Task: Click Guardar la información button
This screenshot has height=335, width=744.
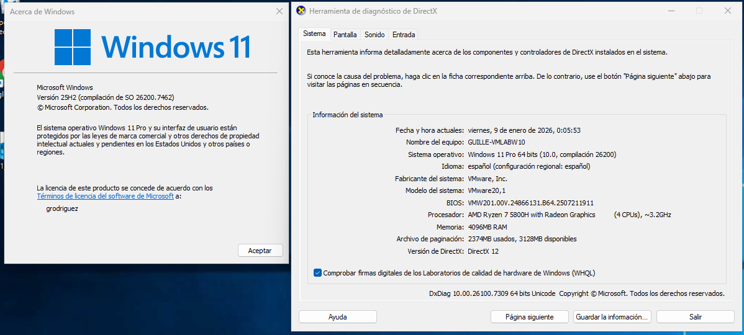Action: point(612,317)
